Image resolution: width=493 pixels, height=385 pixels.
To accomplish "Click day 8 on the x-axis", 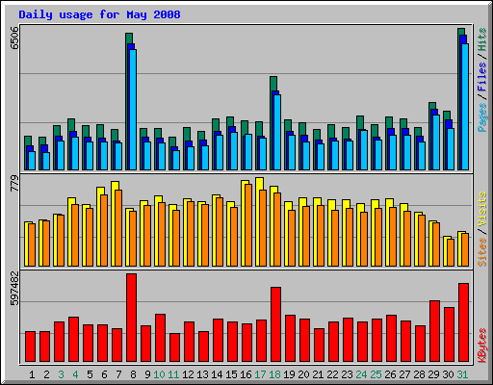I will (133, 374).
